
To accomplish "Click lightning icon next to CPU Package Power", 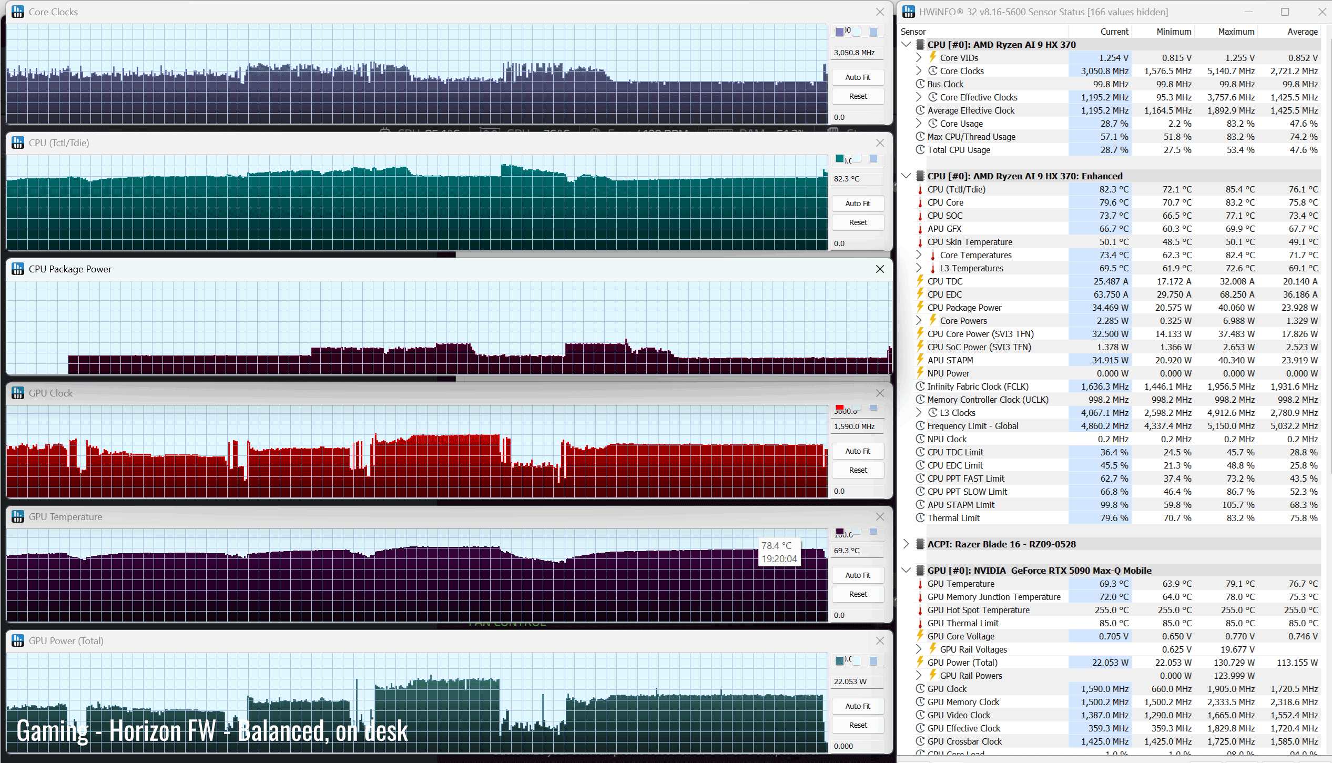I will pyautogui.click(x=920, y=307).
